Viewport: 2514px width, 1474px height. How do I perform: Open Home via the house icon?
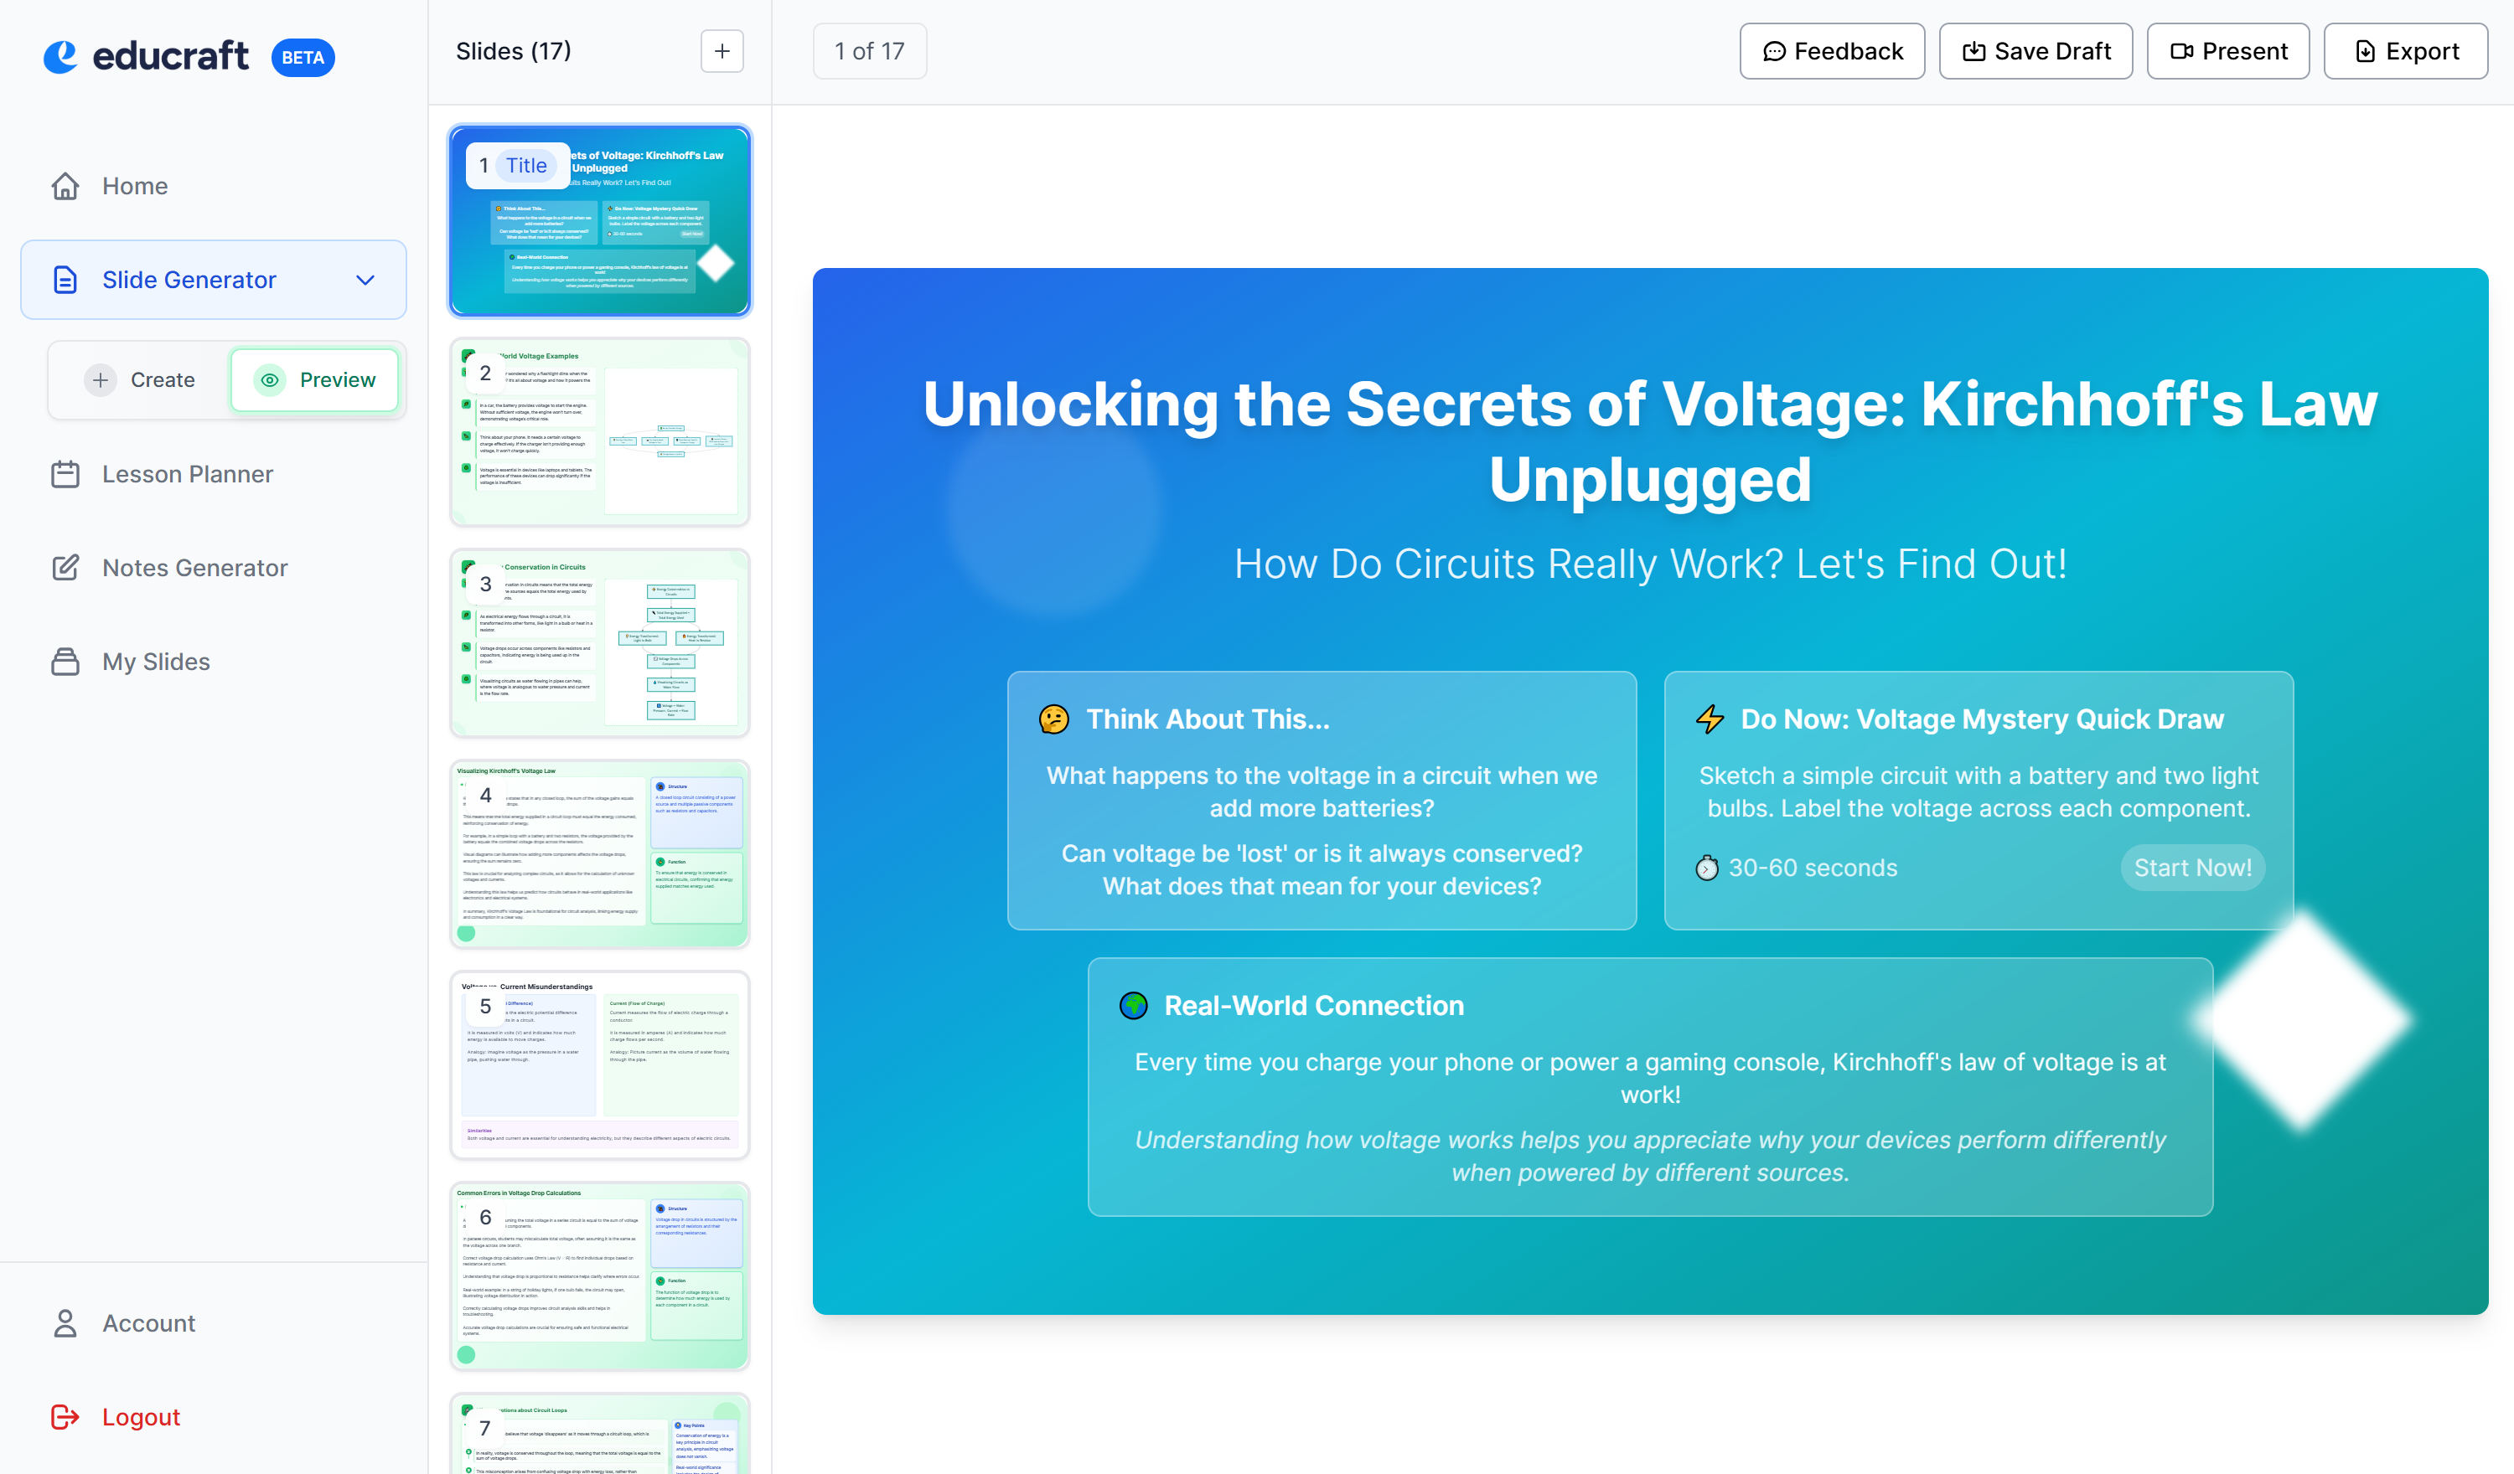tap(65, 187)
